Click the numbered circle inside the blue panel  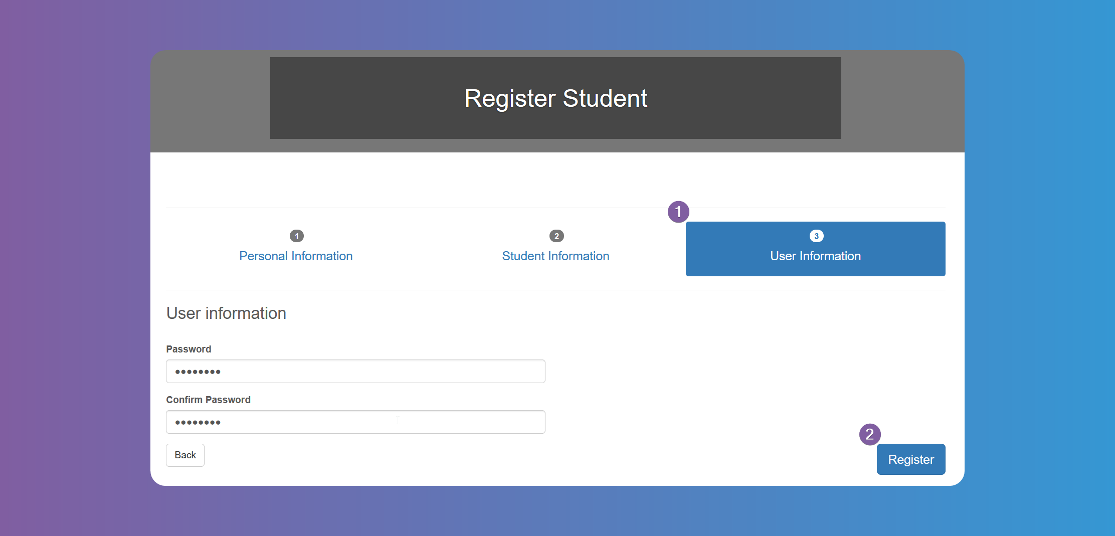coord(816,236)
